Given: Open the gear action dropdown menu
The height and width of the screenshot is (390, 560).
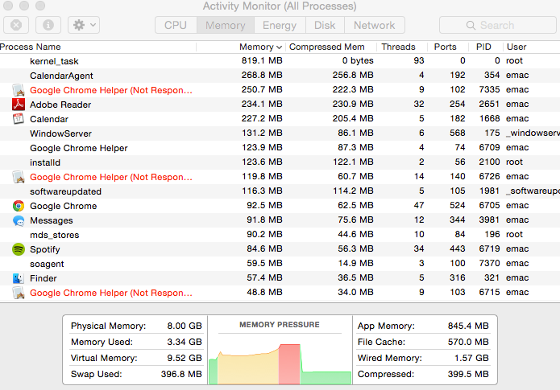Looking at the screenshot, I should click(84, 25).
